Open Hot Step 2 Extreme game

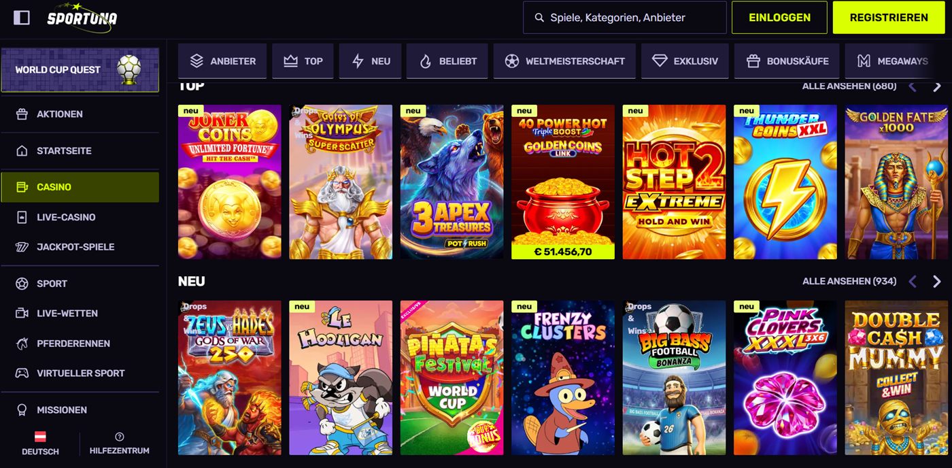click(675, 182)
